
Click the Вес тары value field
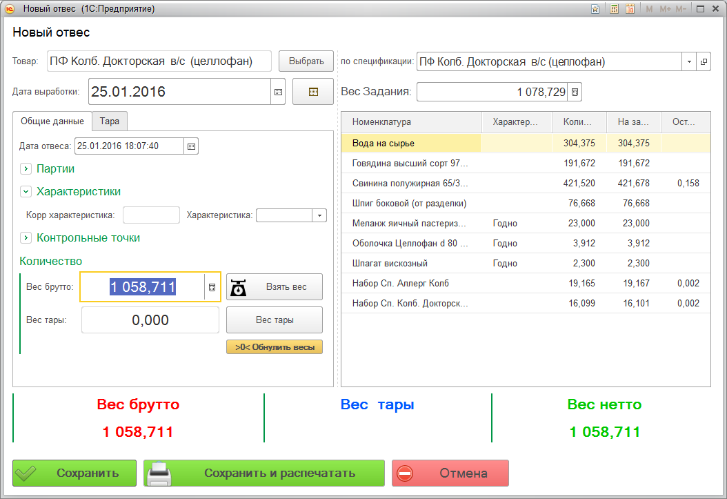pos(150,320)
